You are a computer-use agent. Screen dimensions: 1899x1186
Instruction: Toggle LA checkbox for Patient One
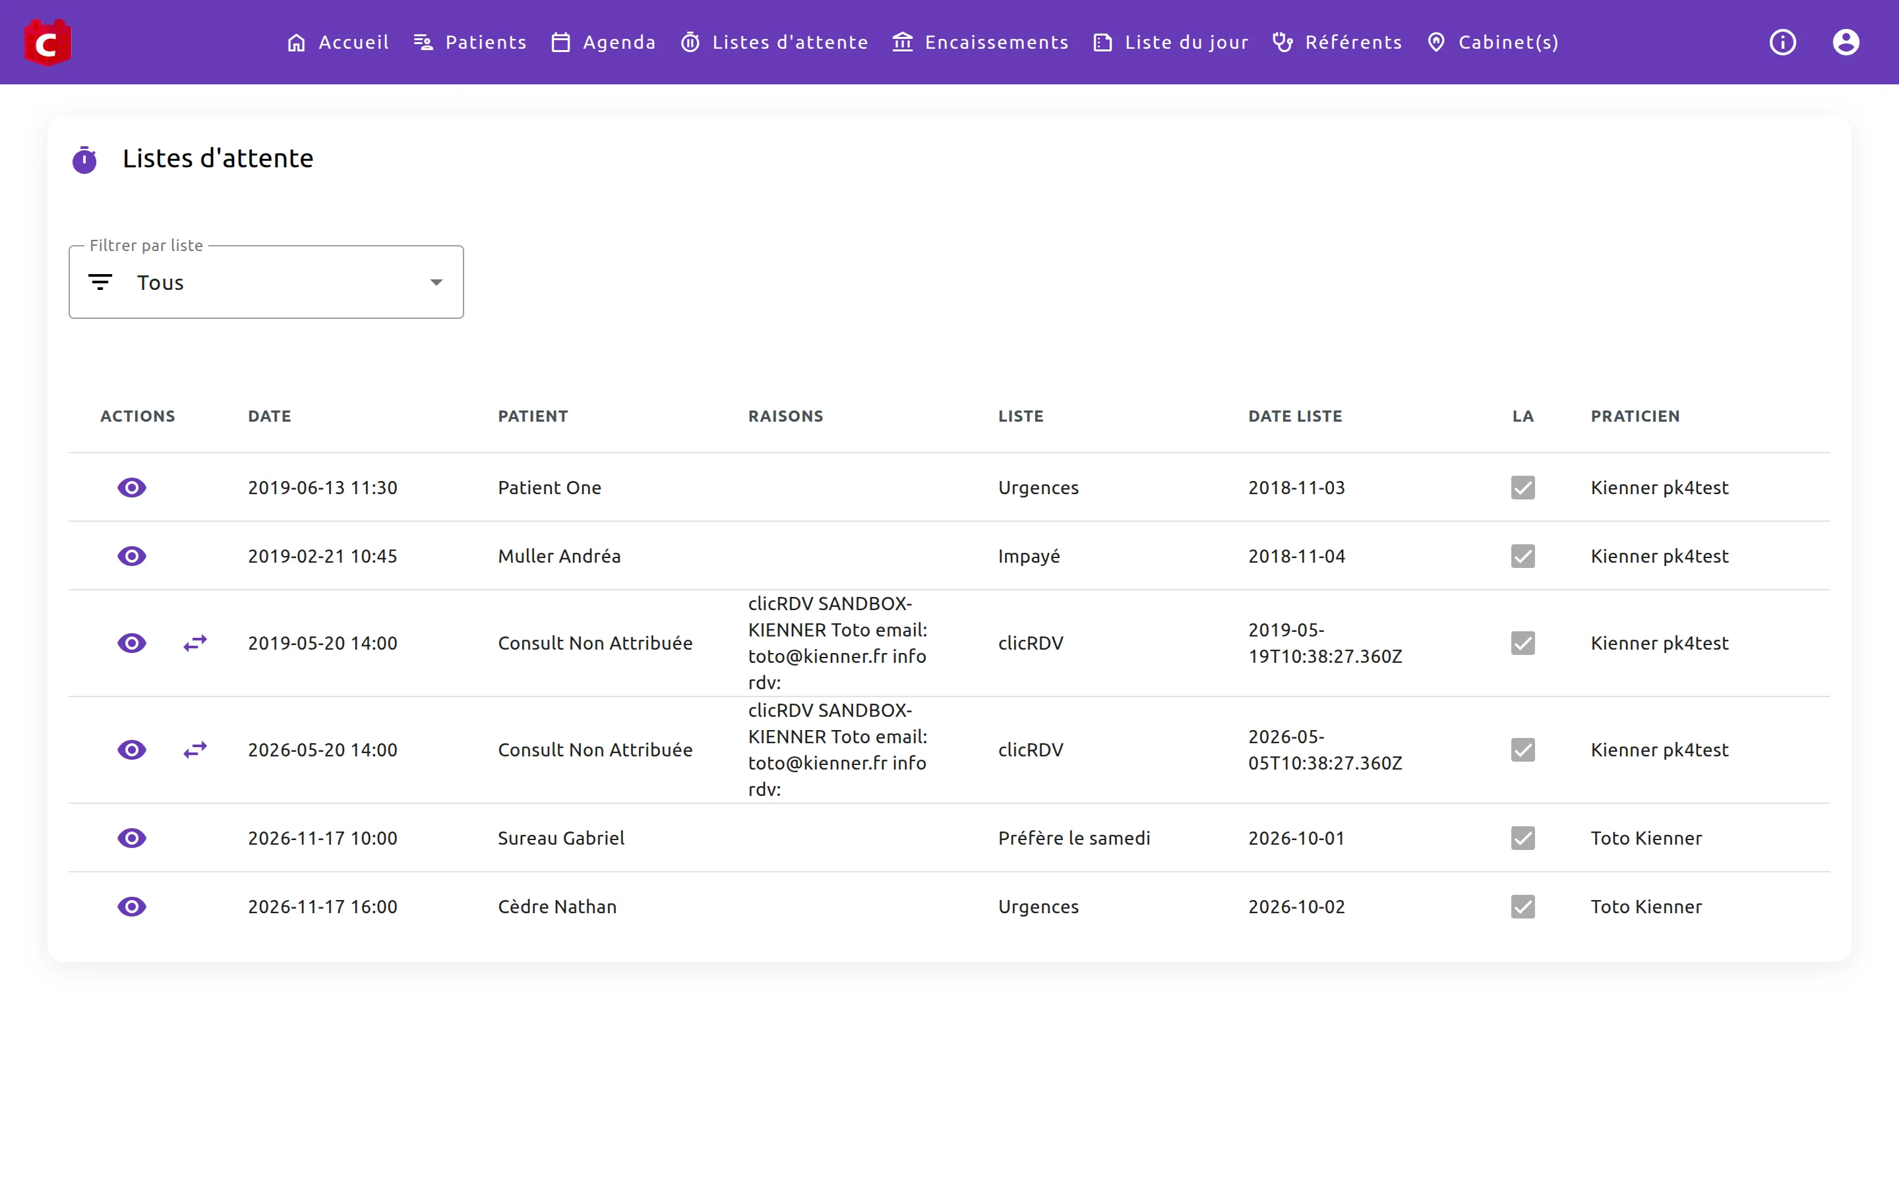click(x=1523, y=488)
